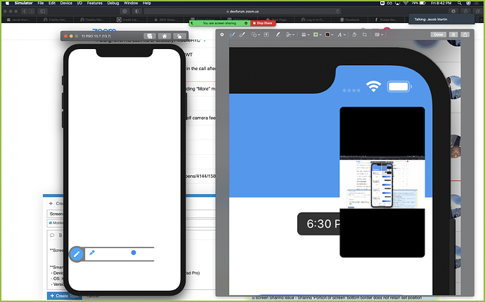Click nested screenshot thumbnail in preview image
The image size is (485, 302).
click(x=382, y=184)
